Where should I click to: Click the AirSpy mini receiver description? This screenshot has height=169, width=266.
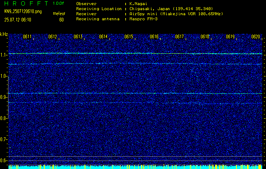click(x=176, y=14)
